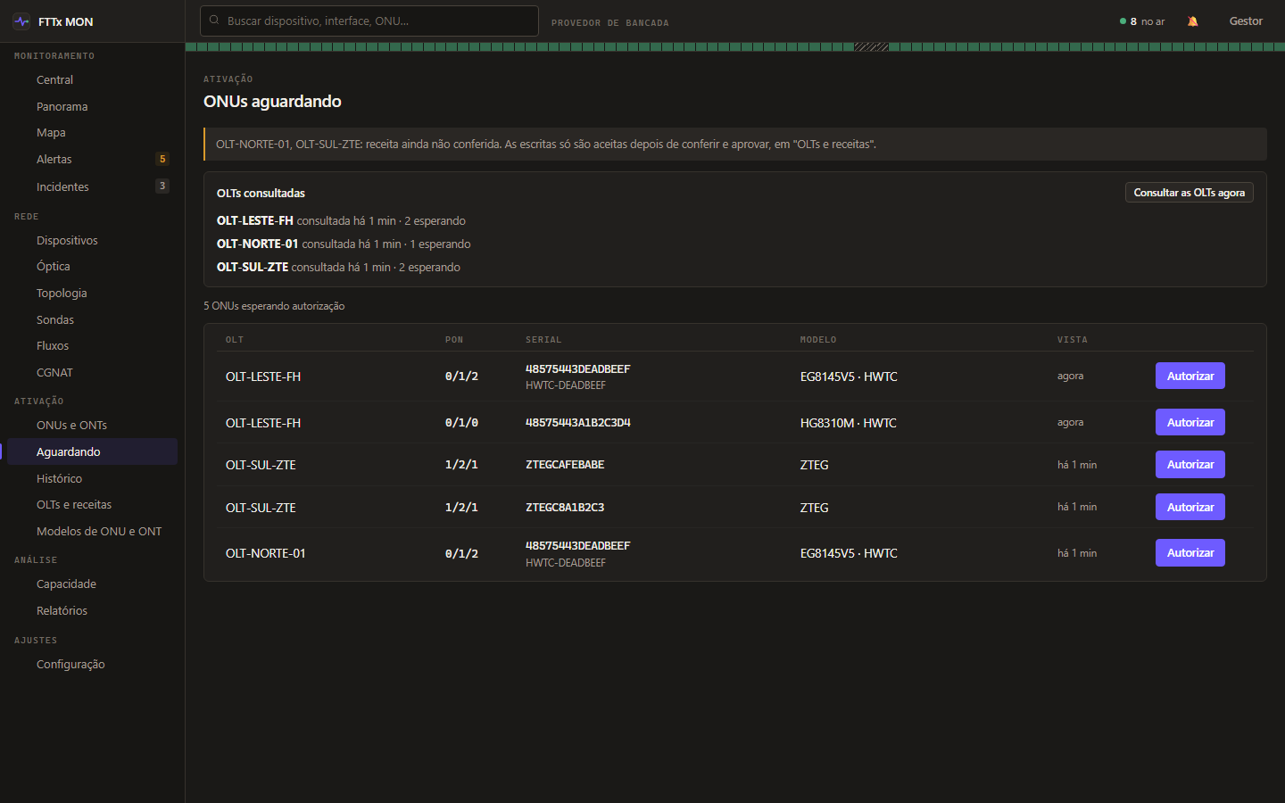The width and height of the screenshot is (1285, 803).
Task: Authorize ONU with serial 48575443A1B2C3D4
Action: click(1190, 422)
